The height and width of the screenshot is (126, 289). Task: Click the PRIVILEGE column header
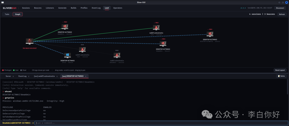(x=8, y=107)
